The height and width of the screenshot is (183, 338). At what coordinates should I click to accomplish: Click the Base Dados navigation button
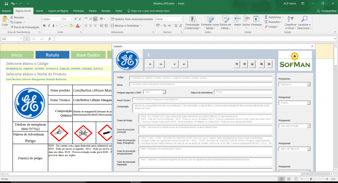[88, 55]
